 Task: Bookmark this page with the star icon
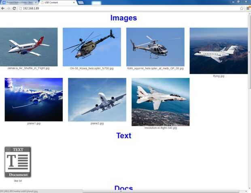[242, 8]
